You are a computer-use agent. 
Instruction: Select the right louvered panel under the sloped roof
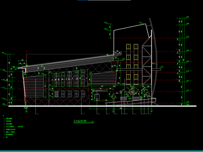tap(103, 79)
